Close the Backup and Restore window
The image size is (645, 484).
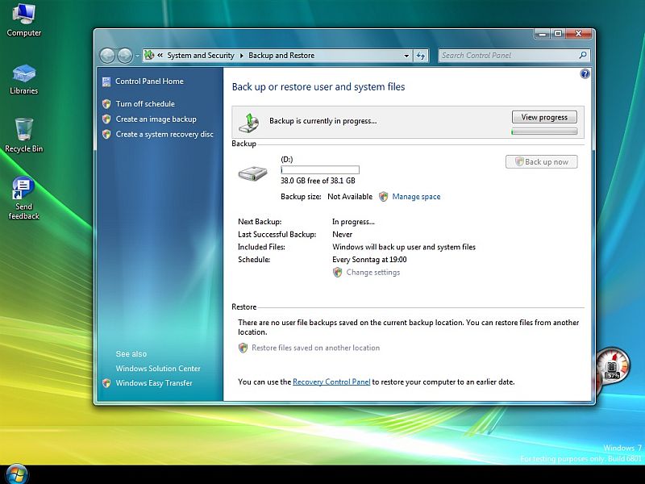coord(579,34)
